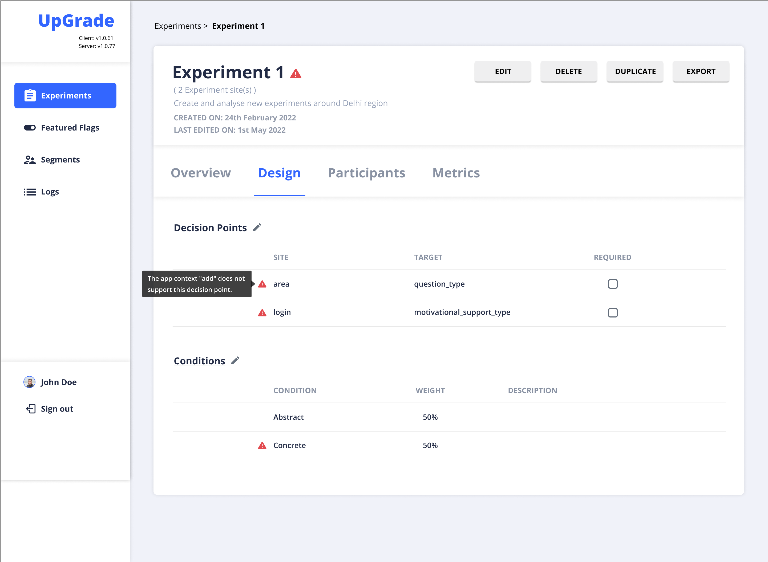Click the warning icon next to the area site
768x562 pixels.
click(262, 284)
